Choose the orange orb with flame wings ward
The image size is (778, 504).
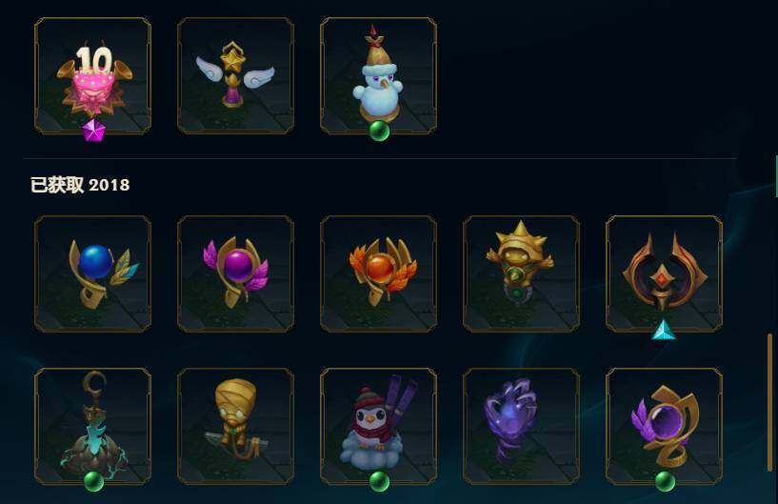pyautogui.click(x=379, y=273)
